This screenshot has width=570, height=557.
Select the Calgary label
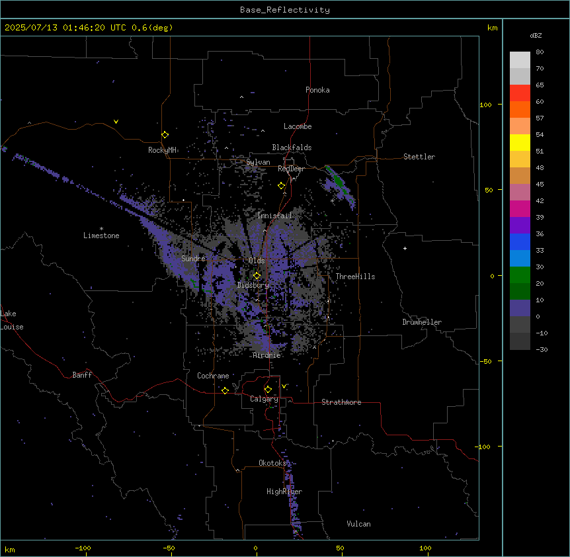[x=264, y=399]
